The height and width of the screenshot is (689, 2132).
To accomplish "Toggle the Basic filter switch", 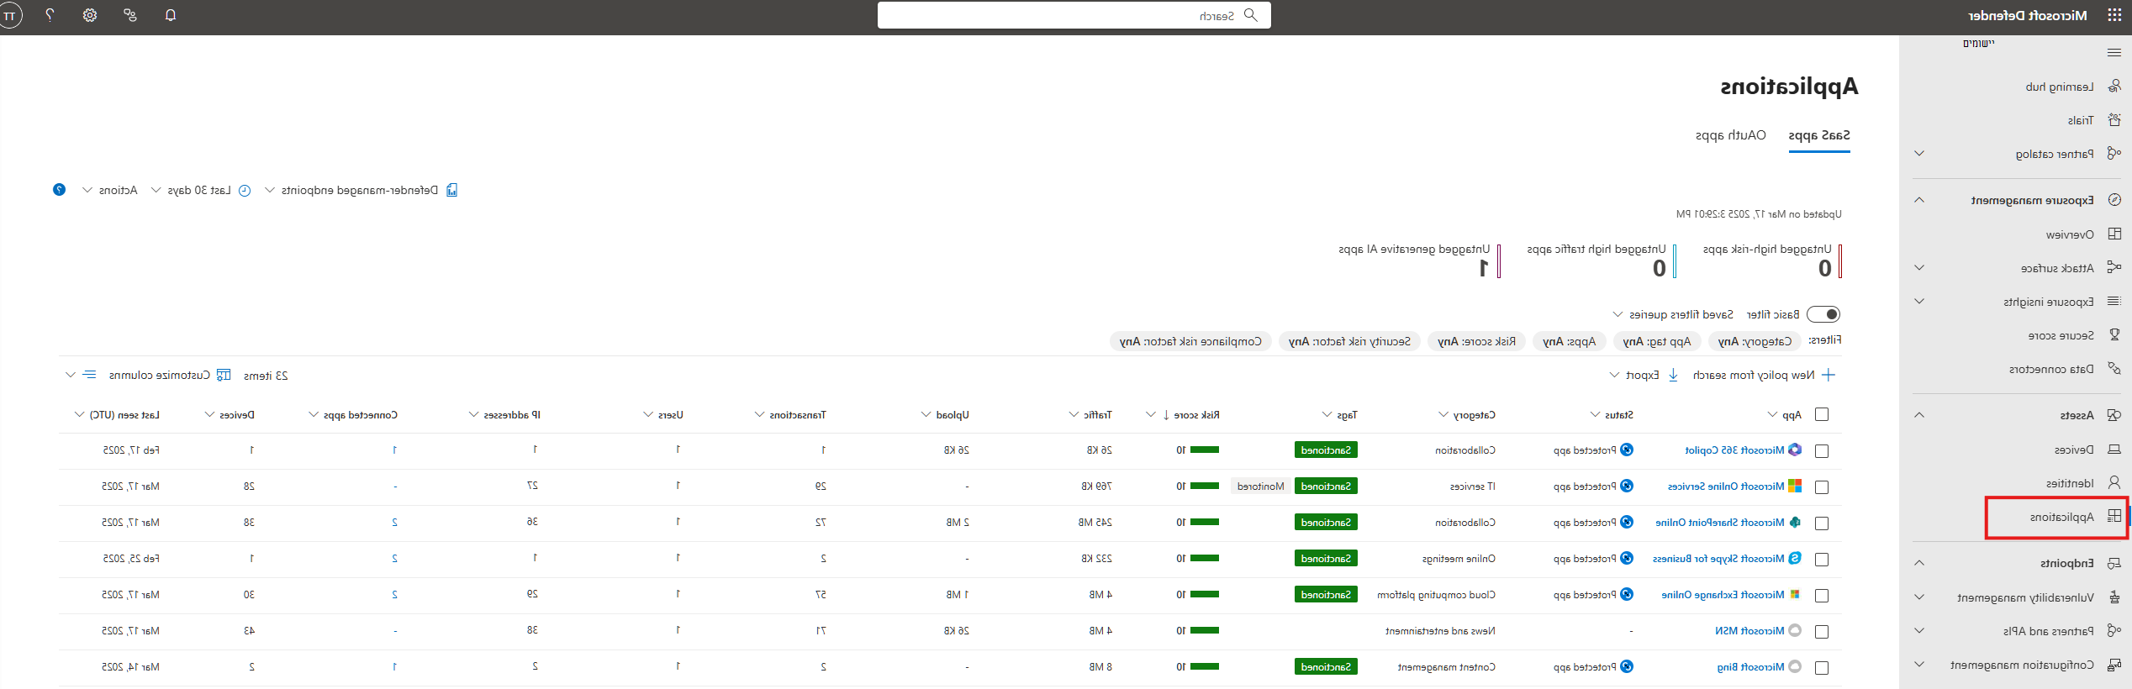I will (1823, 314).
